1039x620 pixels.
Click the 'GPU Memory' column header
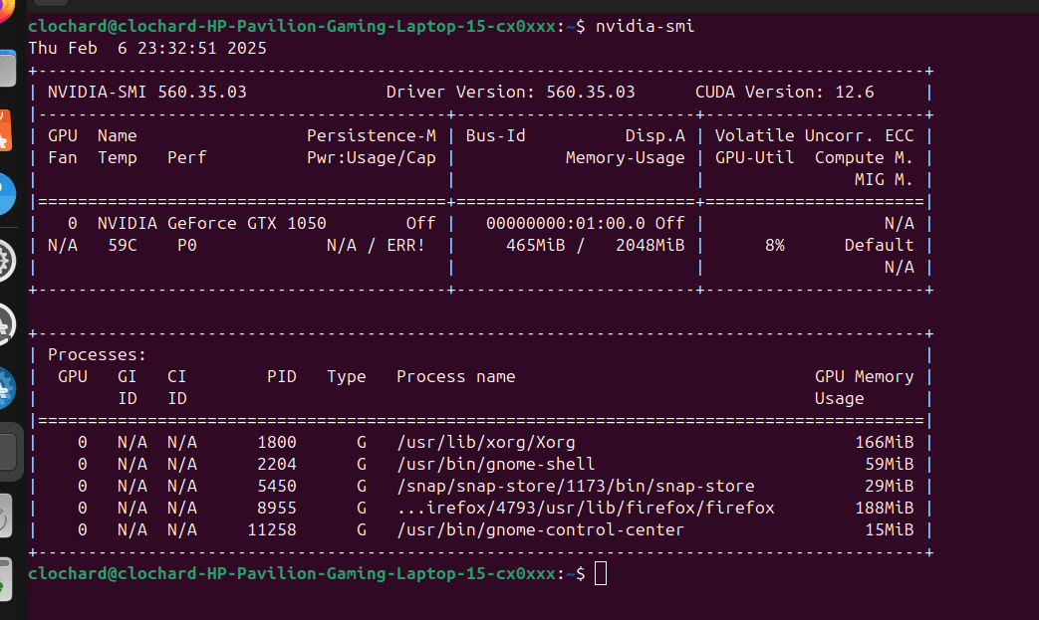coord(864,376)
